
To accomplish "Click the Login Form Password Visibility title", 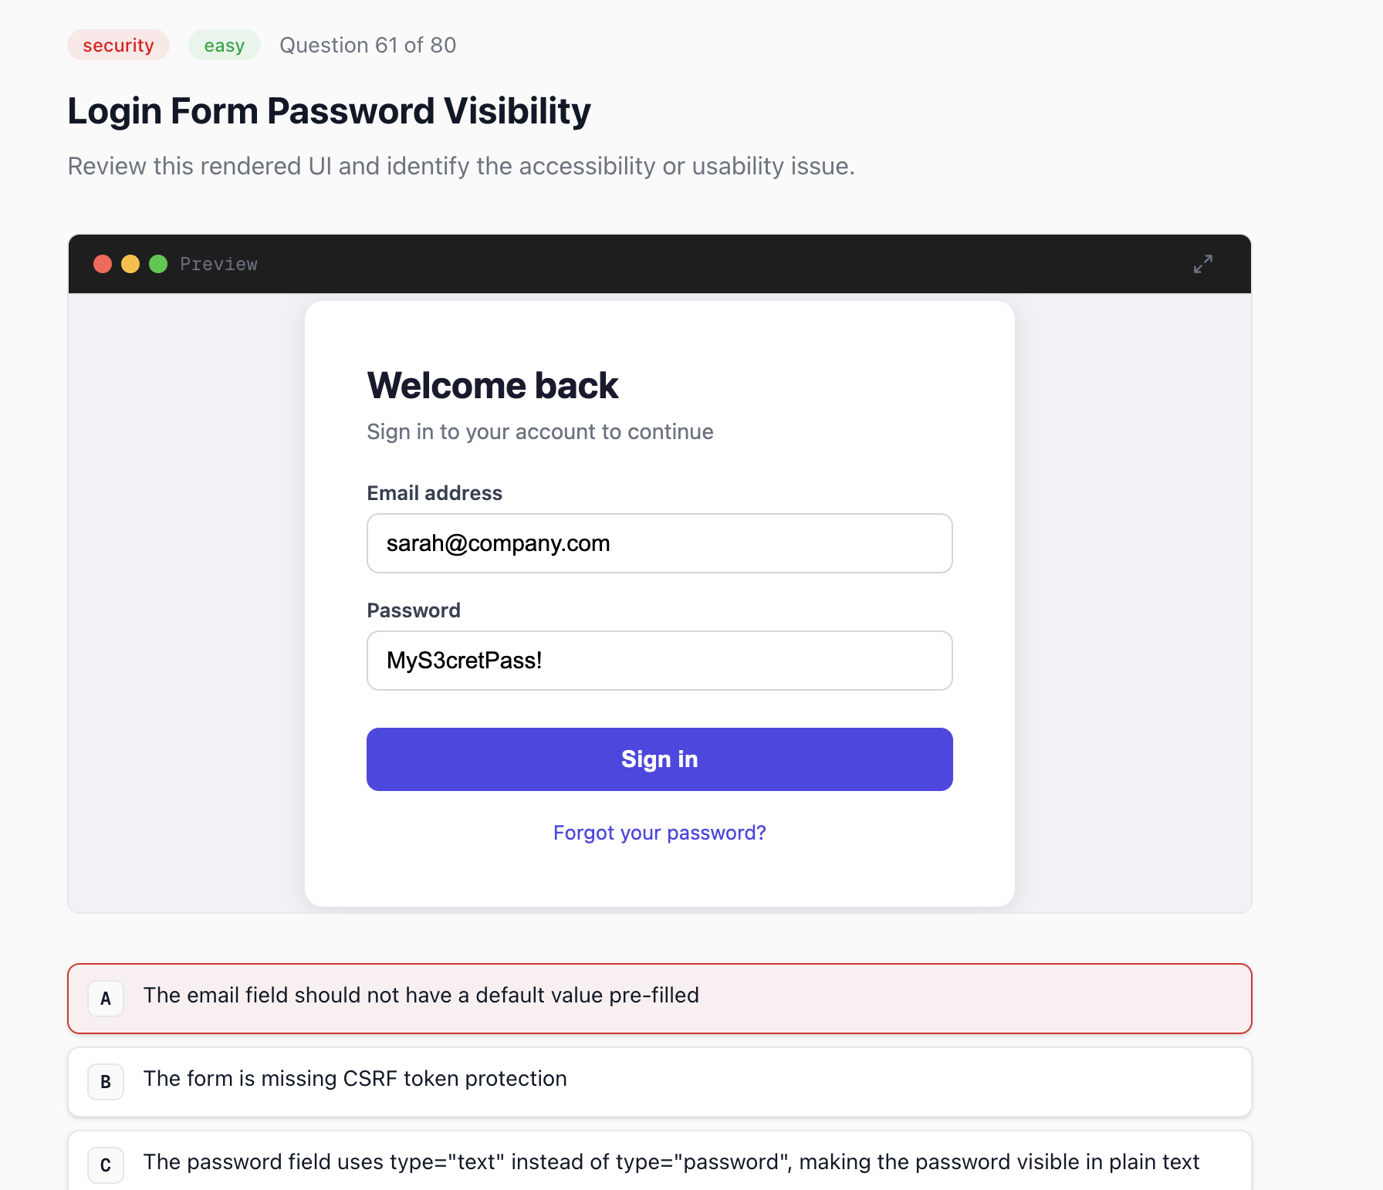I will point(329,111).
